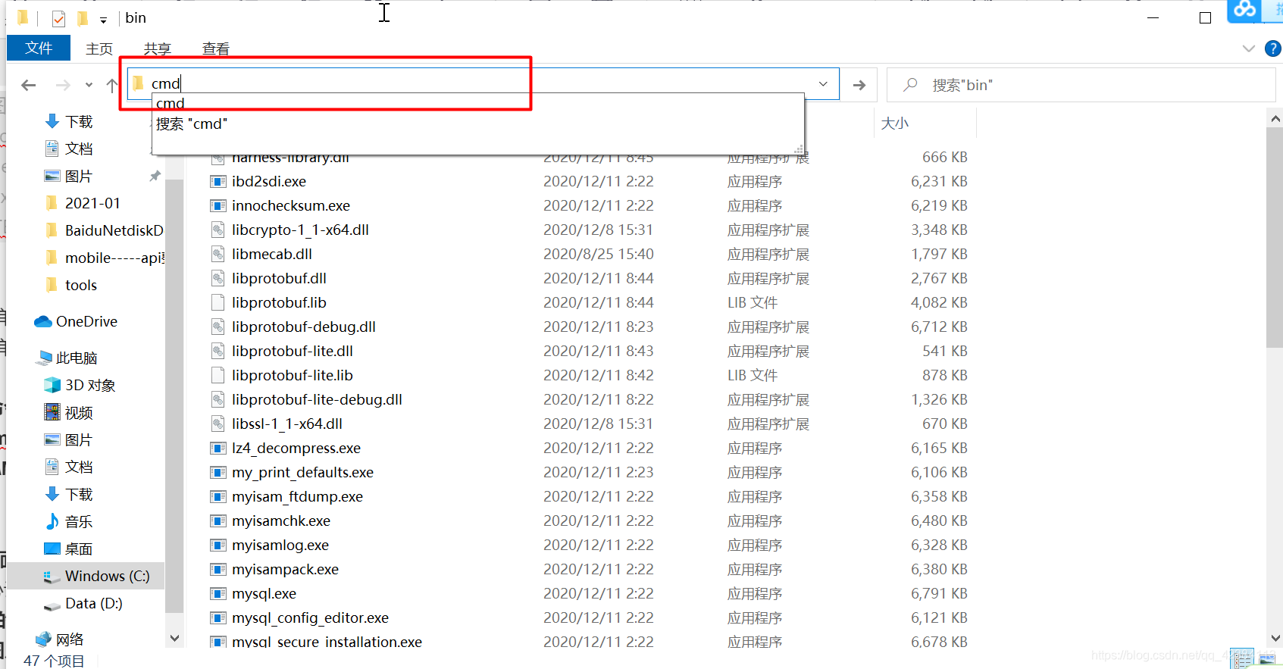1283x669 pixels.
Task: Open 下载 in Quick access
Action: (79, 121)
